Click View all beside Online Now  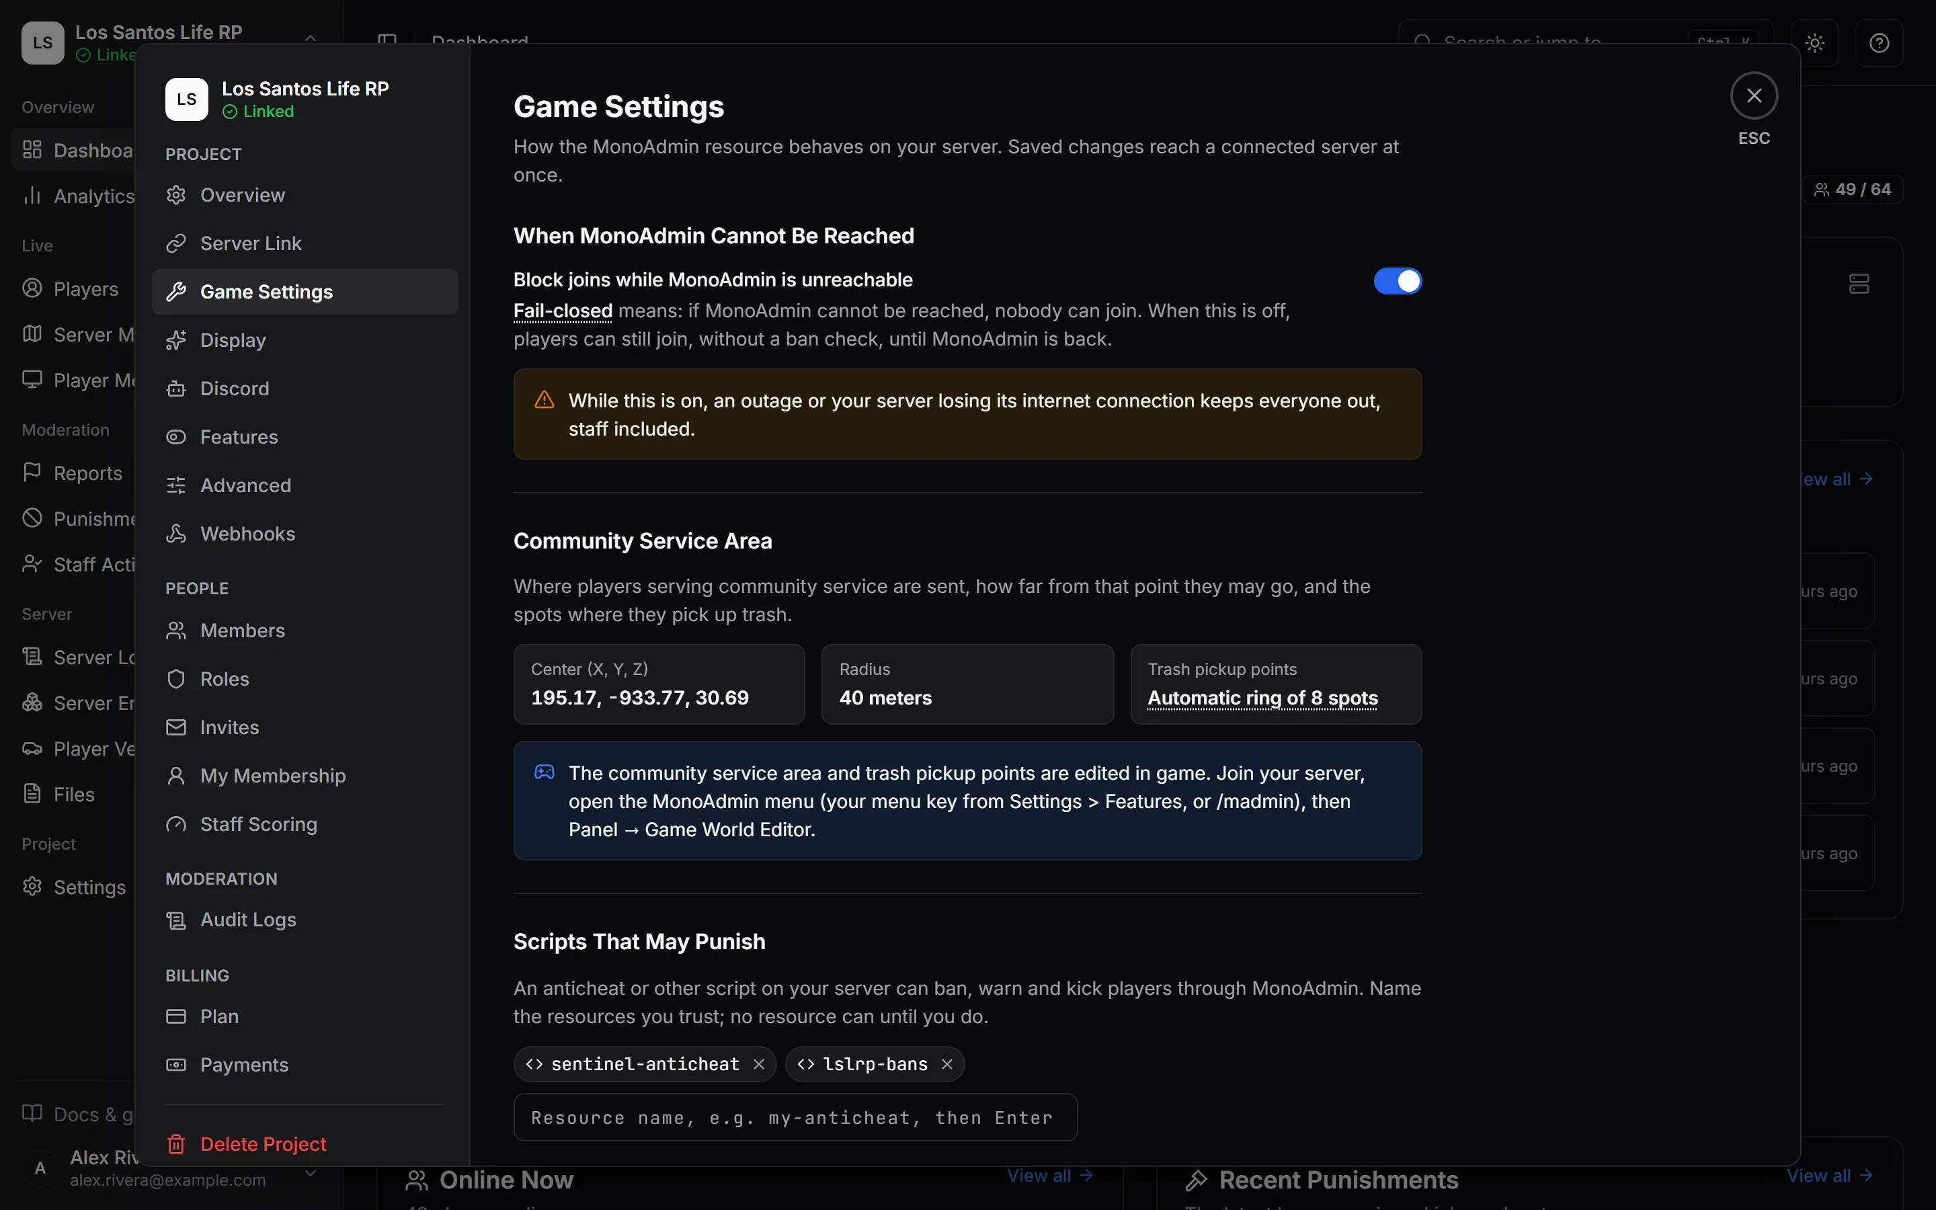pyautogui.click(x=1049, y=1176)
